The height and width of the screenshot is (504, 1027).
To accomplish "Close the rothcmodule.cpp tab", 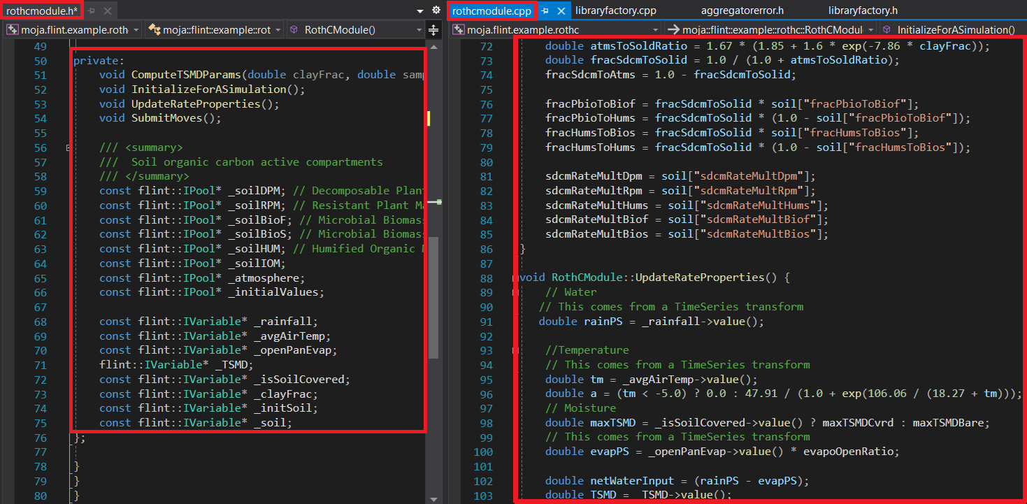I will coord(561,11).
